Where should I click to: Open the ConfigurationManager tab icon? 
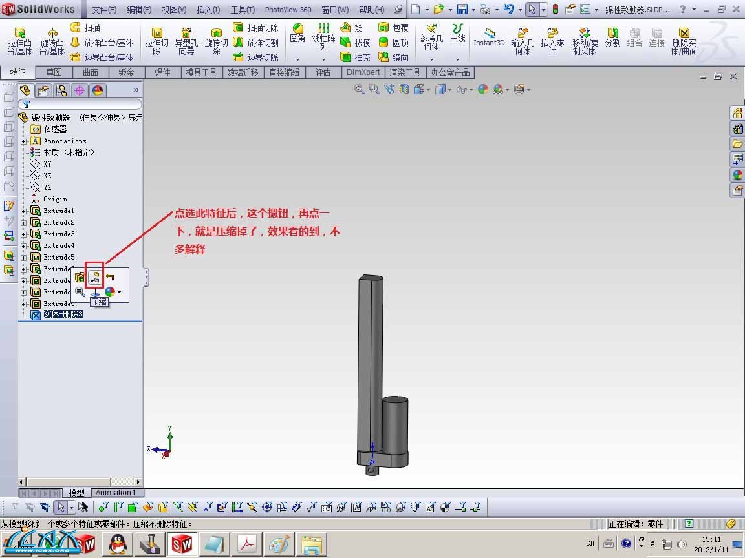point(61,90)
